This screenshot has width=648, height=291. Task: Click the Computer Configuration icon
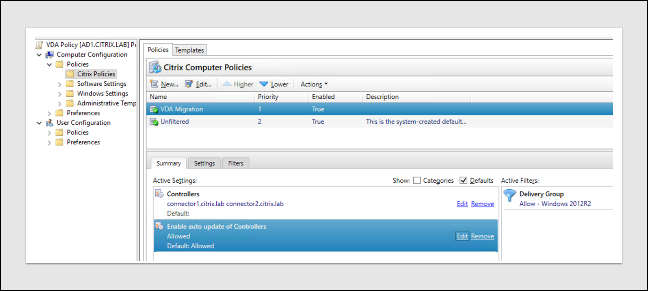pos(50,55)
